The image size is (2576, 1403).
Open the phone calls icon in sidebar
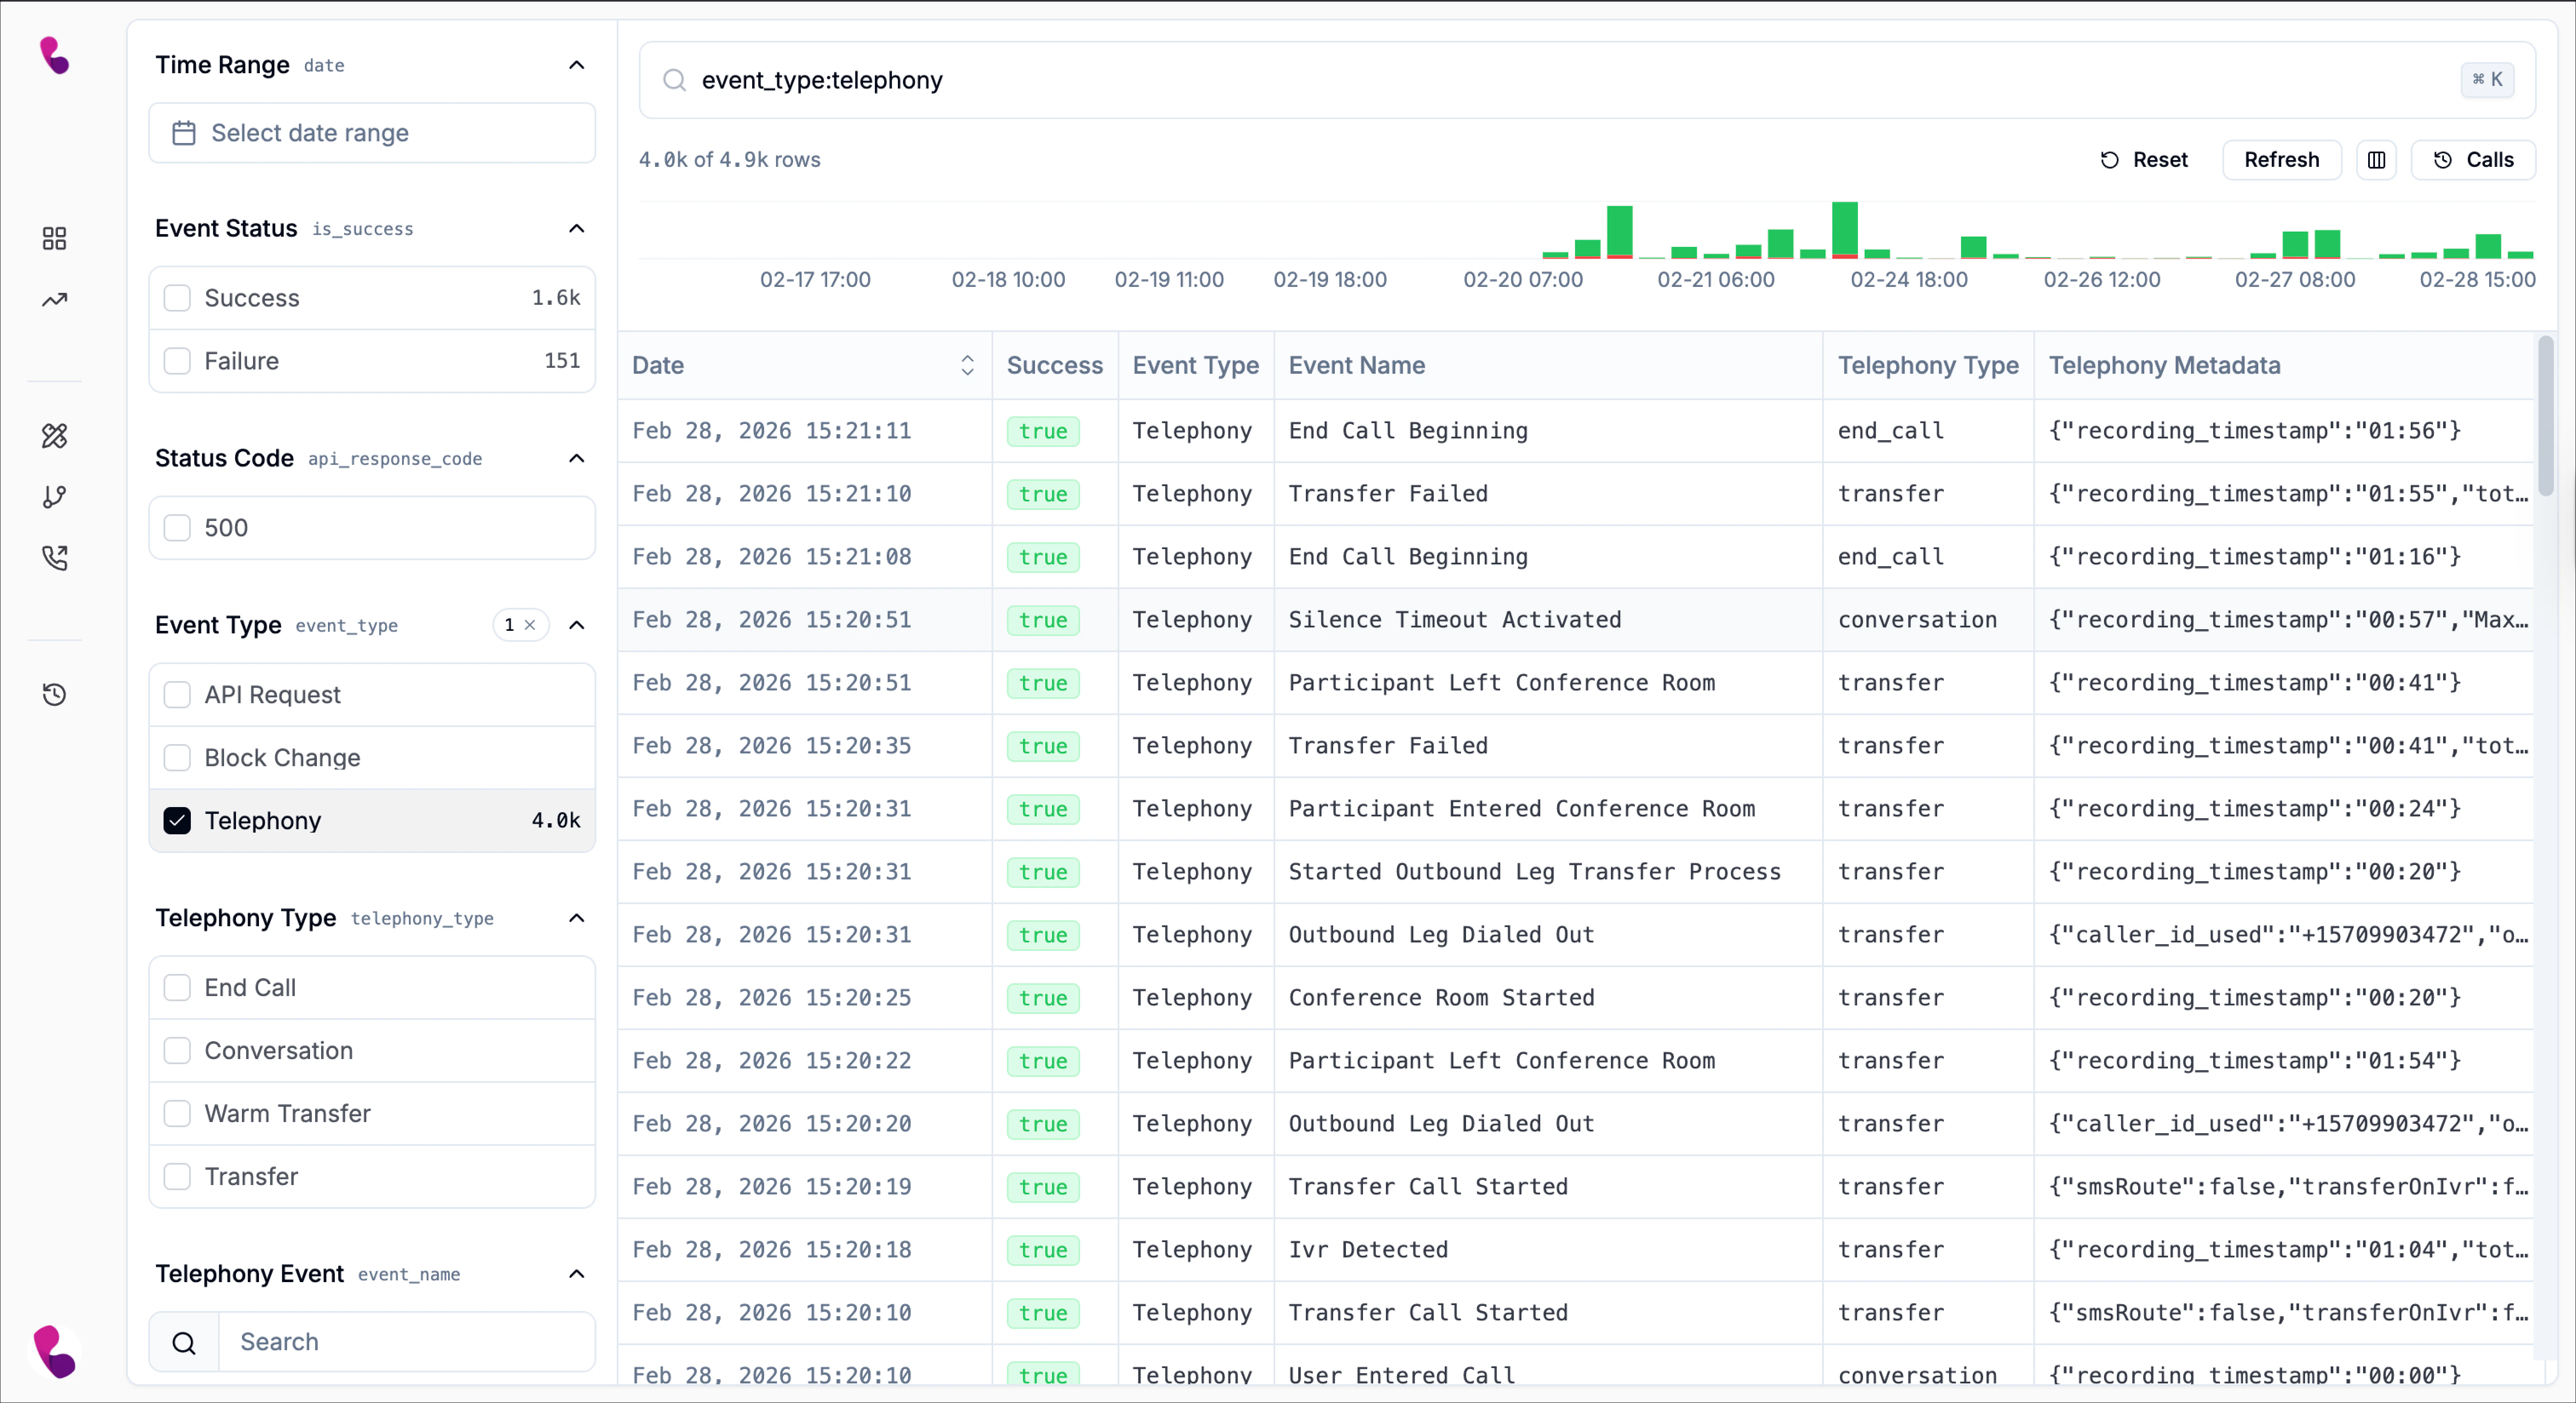coord(54,558)
